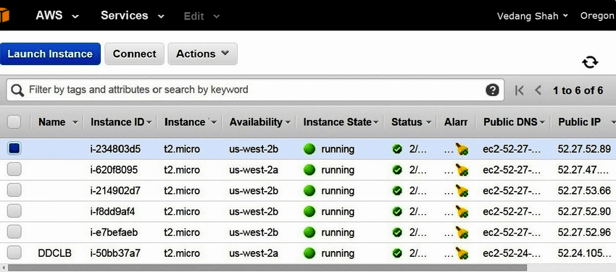Click green running state dot for i-50bb37a7
Image resolution: width=616 pixels, height=272 pixels.
coord(309,252)
